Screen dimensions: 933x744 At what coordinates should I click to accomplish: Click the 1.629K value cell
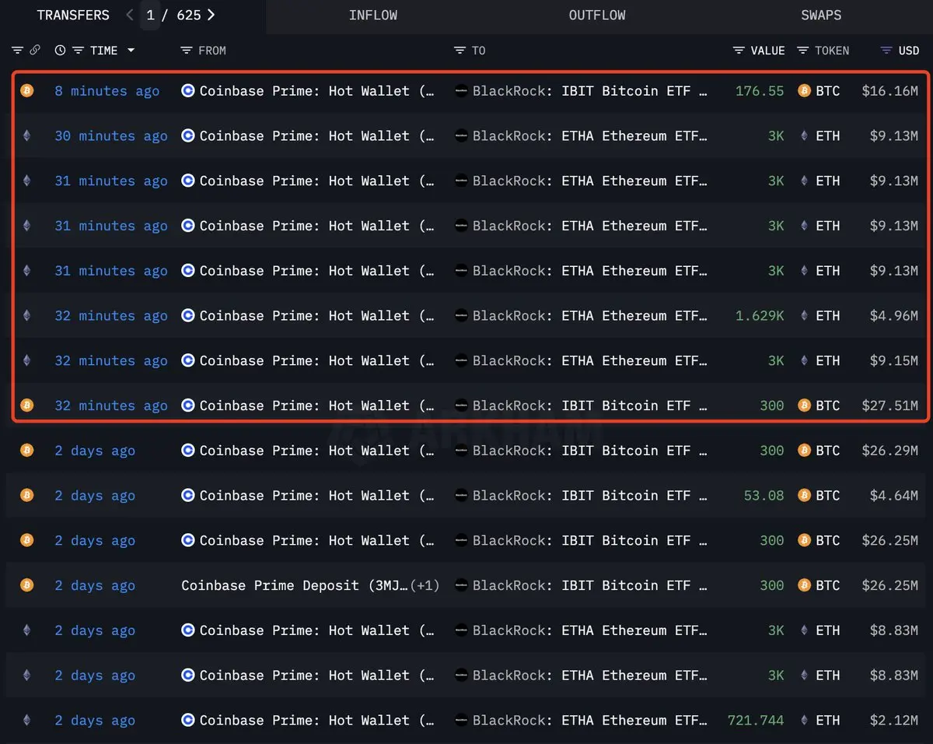(760, 316)
